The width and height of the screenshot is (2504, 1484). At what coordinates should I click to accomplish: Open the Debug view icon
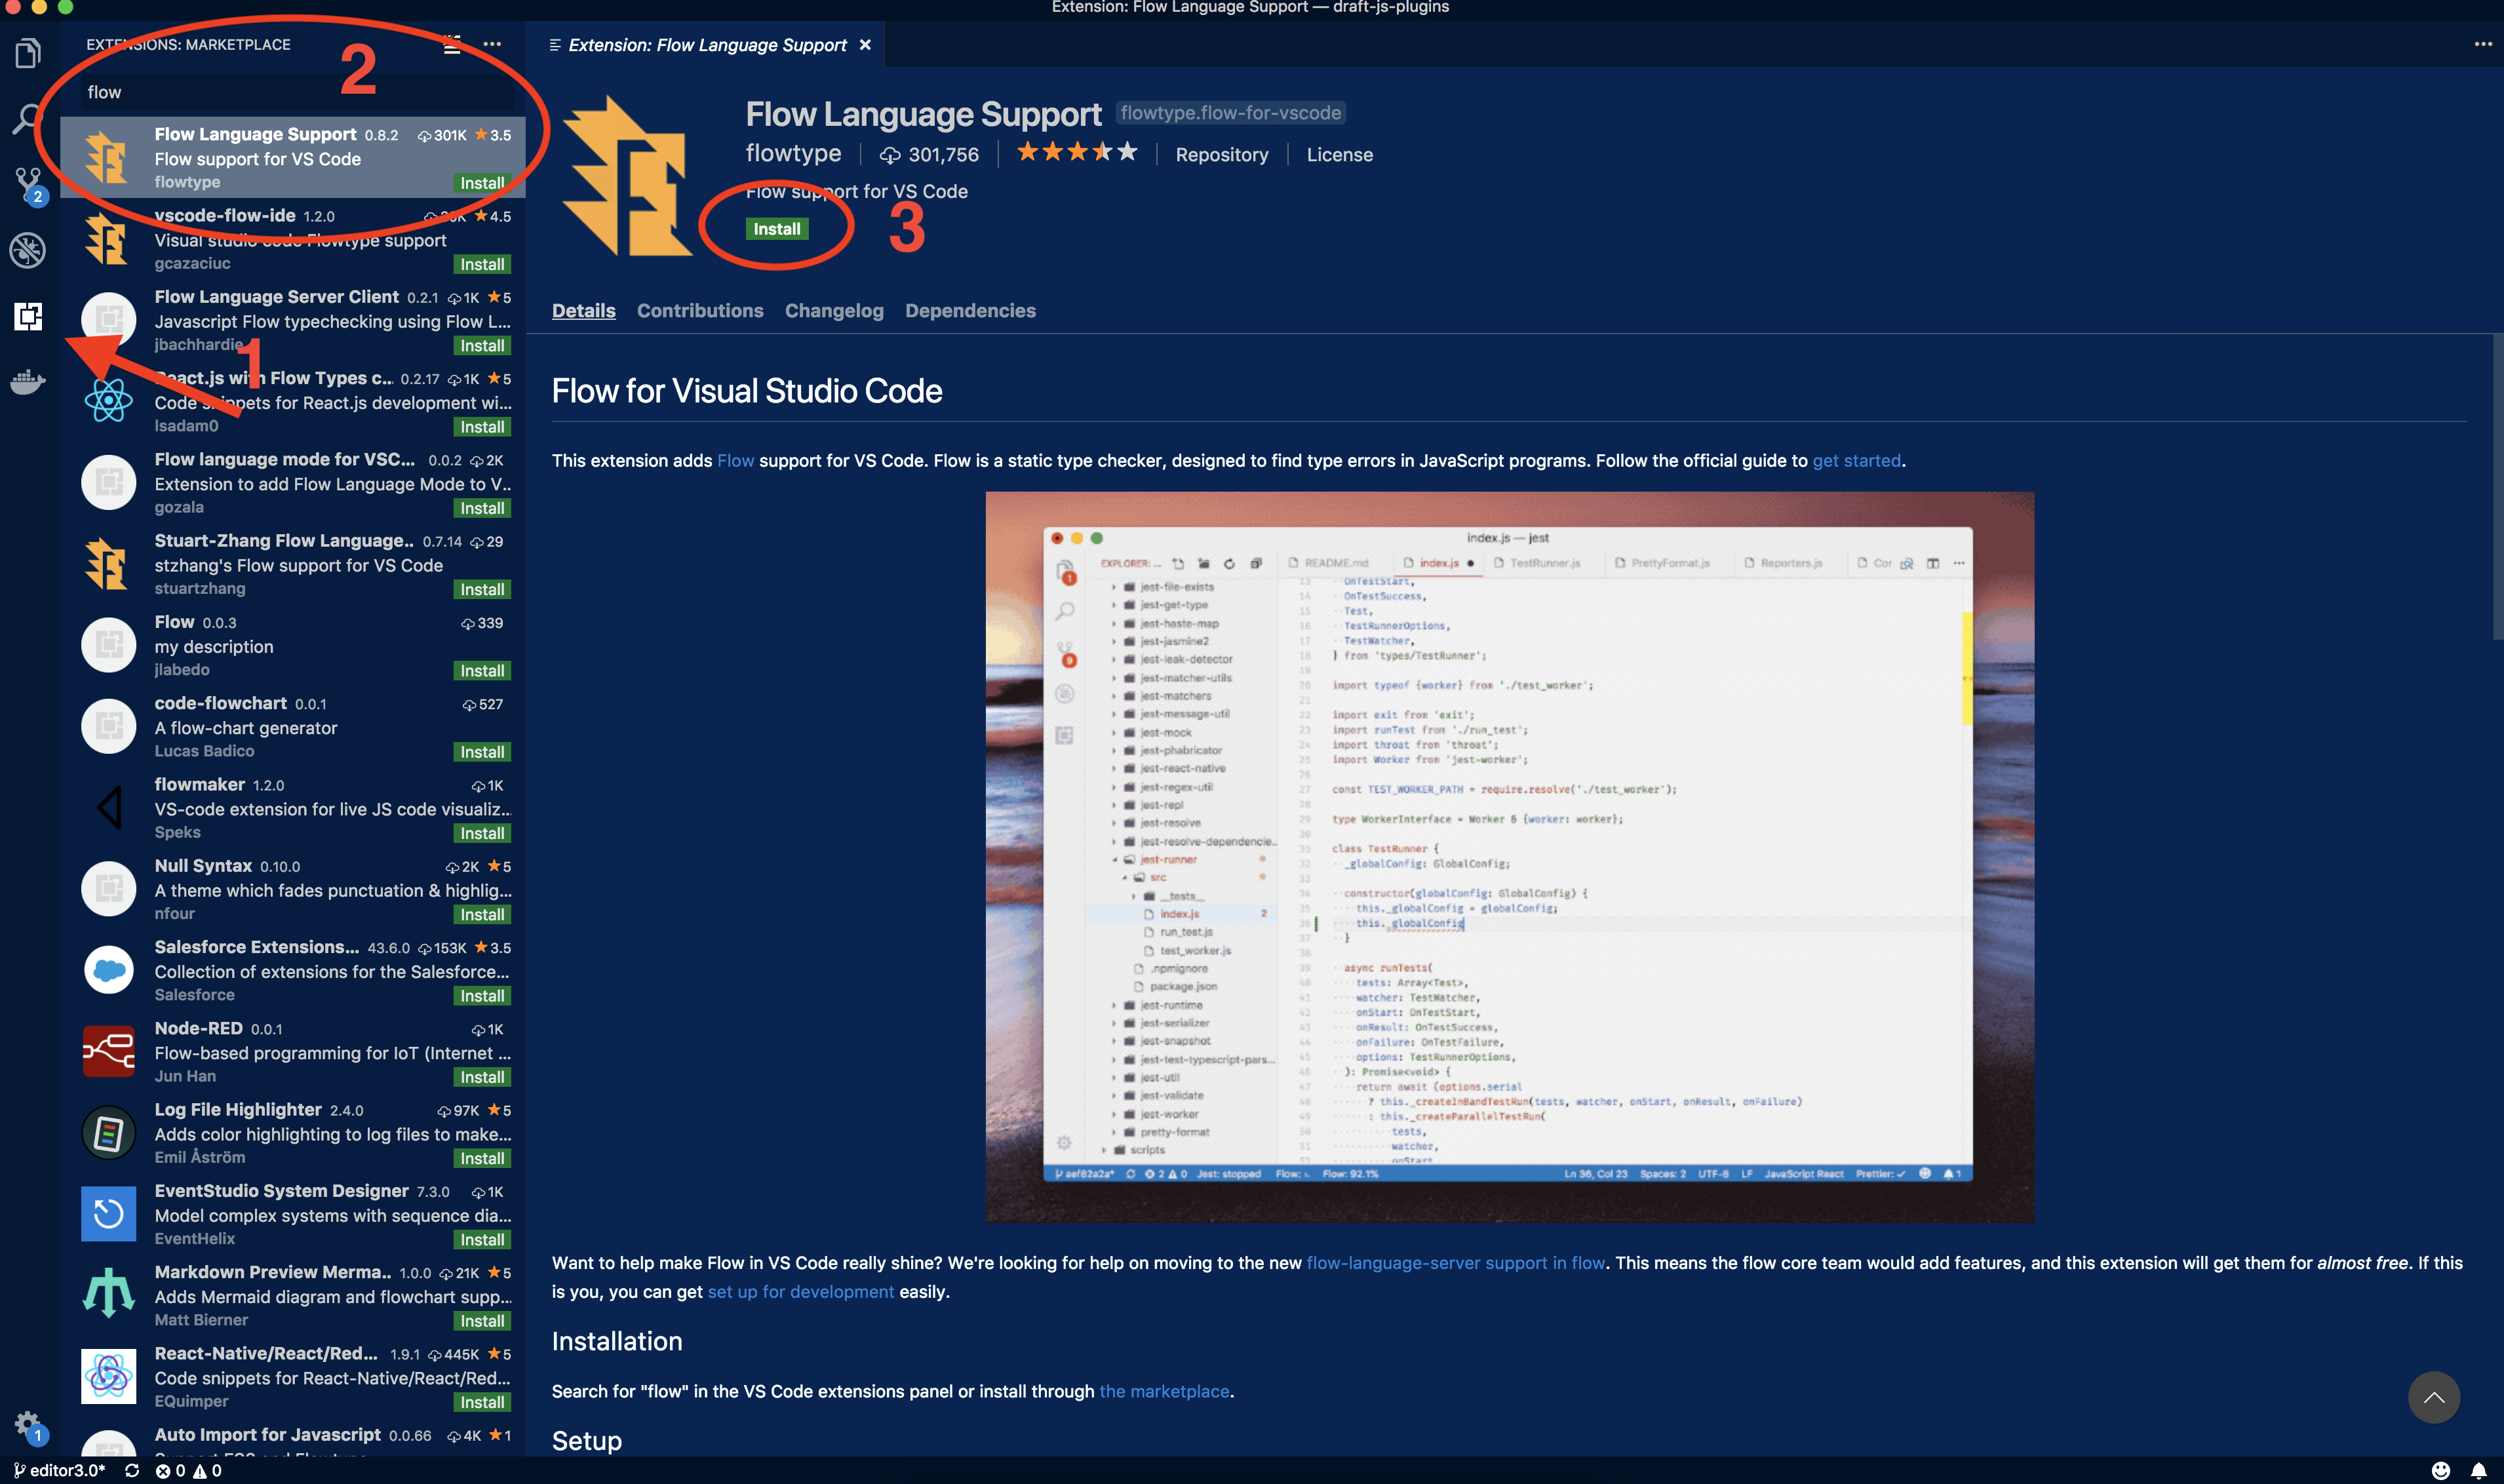point(28,250)
